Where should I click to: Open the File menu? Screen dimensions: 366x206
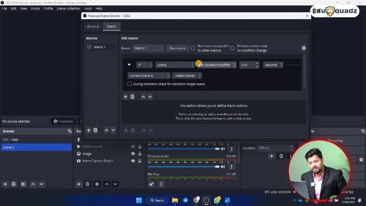coord(5,9)
